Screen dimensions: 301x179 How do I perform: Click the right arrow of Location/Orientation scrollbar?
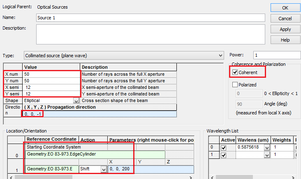pos(191,177)
